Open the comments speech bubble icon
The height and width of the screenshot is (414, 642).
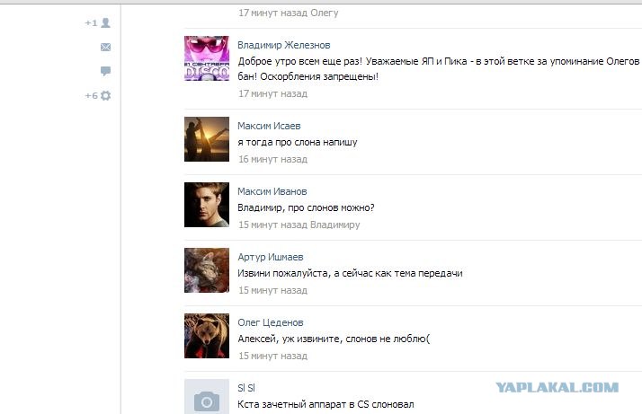click(x=105, y=71)
